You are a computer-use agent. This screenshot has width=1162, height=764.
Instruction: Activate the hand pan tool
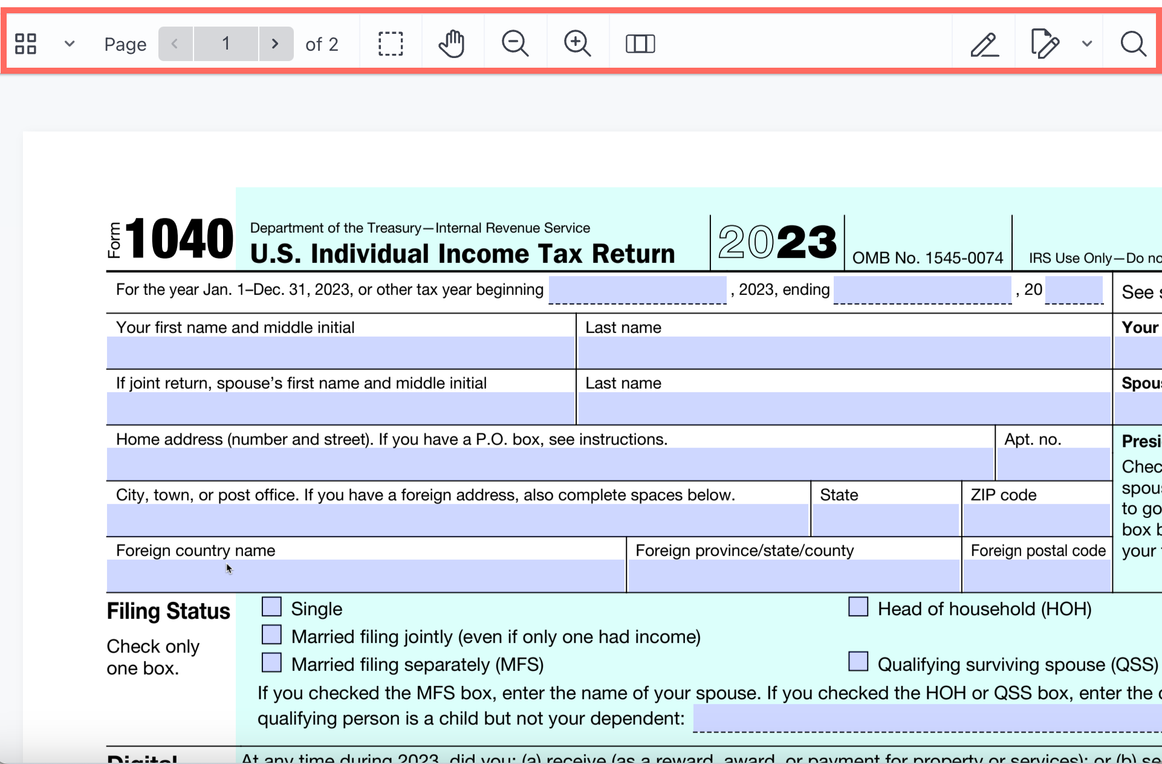click(x=452, y=44)
